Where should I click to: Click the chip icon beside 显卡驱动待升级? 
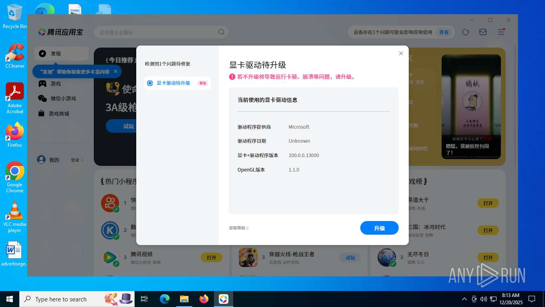click(x=150, y=83)
